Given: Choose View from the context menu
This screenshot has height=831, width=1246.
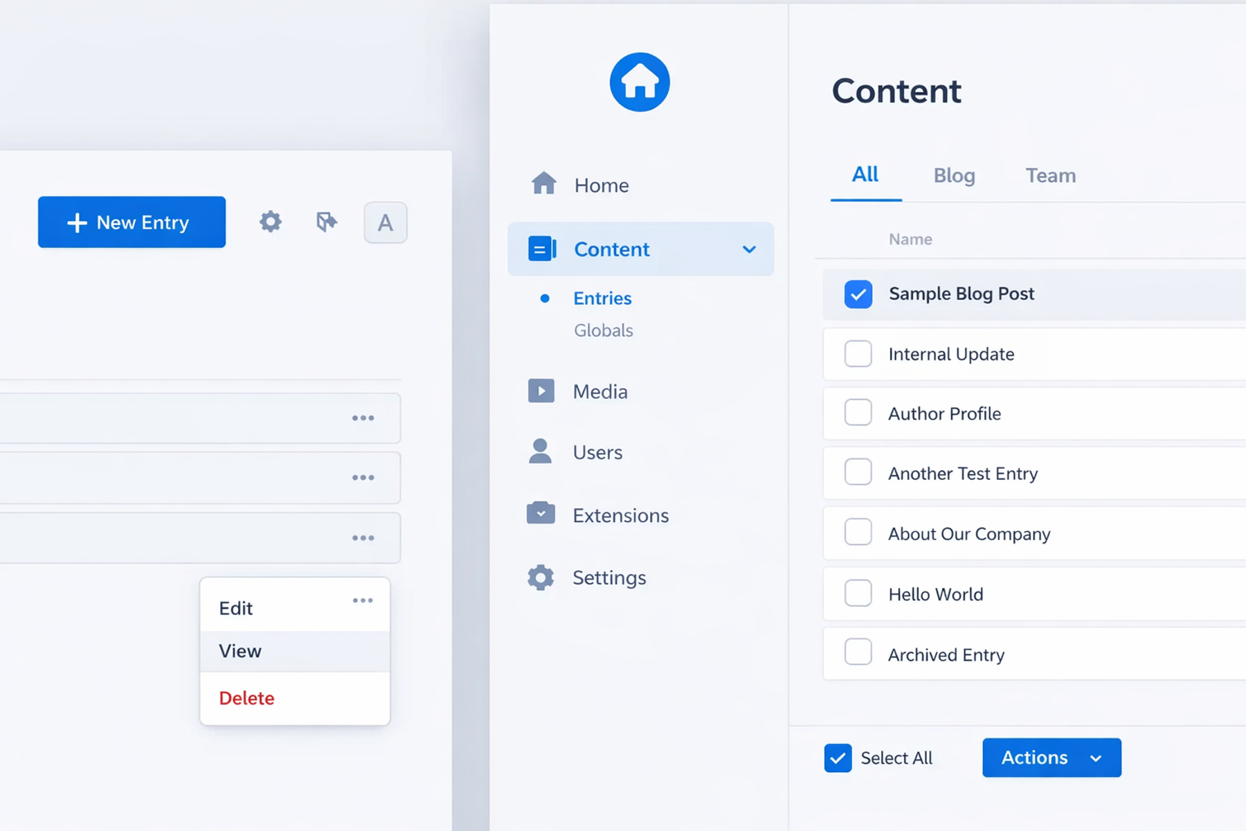Looking at the screenshot, I should coord(295,651).
